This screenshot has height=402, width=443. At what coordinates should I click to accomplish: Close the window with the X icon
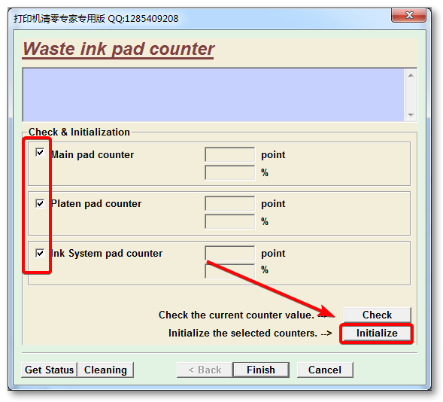(x=409, y=15)
